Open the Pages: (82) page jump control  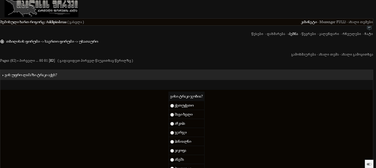point(8,61)
